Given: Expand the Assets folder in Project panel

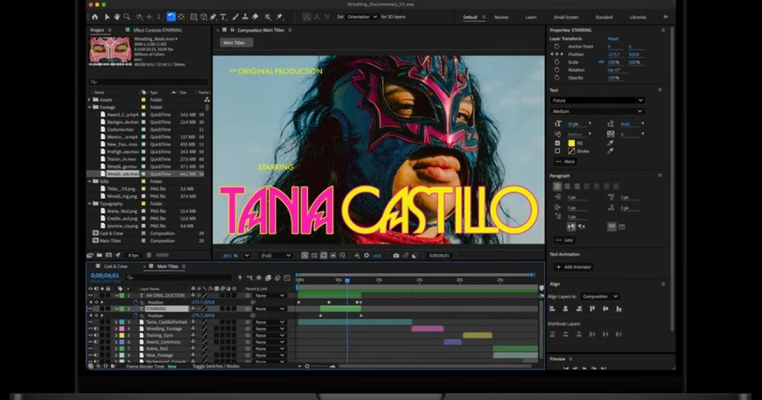Looking at the screenshot, I should (90, 100).
